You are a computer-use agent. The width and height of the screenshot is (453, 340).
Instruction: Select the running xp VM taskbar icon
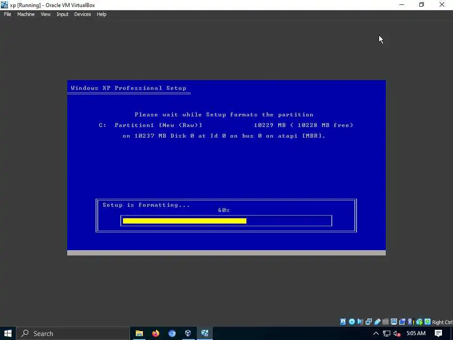205,333
